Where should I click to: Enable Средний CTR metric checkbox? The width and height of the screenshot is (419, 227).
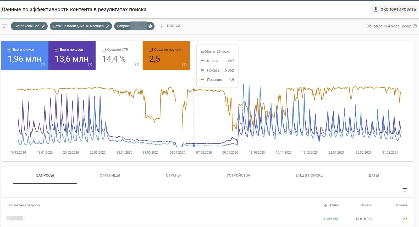point(104,50)
